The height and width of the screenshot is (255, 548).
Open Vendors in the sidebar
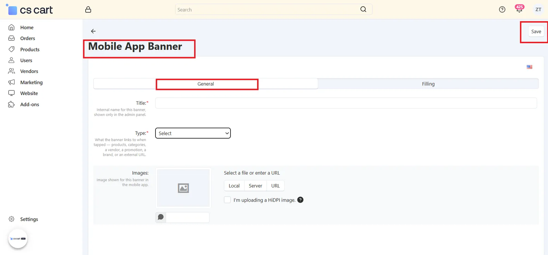pyautogui.click(x=29, y=71)
